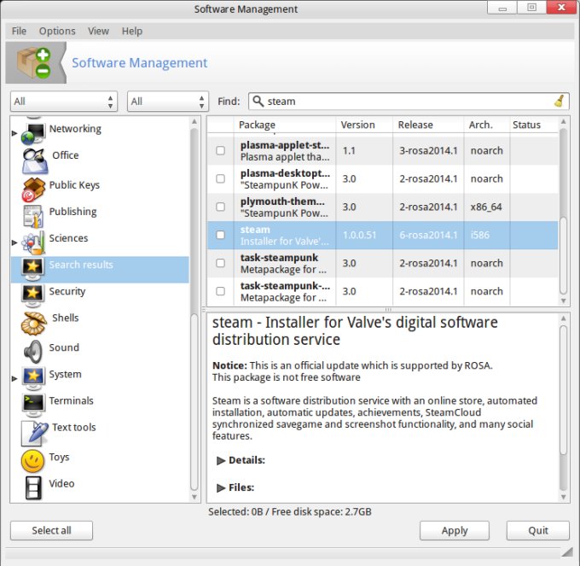
Task: Open the second All filter dropdown
Action: pyautogui.click(x=168, y=101)
